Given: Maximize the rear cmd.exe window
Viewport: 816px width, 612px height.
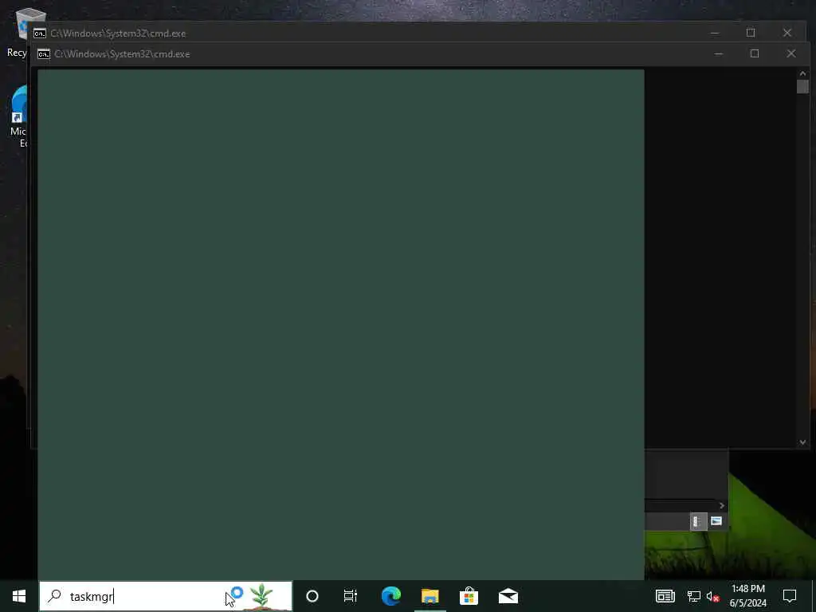Looking at the screenshot, I should coord(751,33).
